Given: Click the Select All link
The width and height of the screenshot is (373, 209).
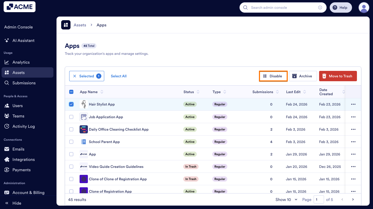Looking at the screenshot, I should pyautogui.click(x=118, y=76).
